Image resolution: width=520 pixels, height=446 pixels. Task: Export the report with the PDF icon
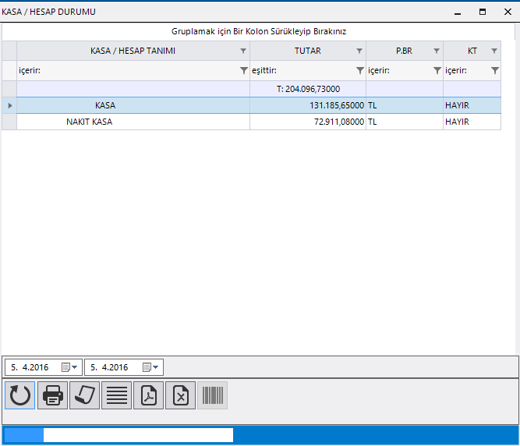pyautogui.click(x=148, y=395)
